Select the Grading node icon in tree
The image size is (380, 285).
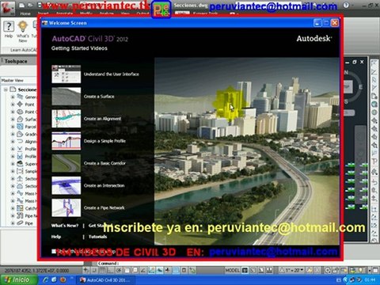coord(20,134)
